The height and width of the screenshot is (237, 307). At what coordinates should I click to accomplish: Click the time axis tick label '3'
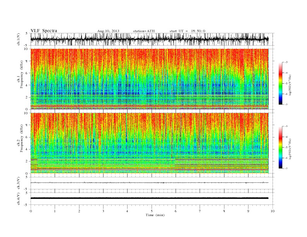pos(103,211)
